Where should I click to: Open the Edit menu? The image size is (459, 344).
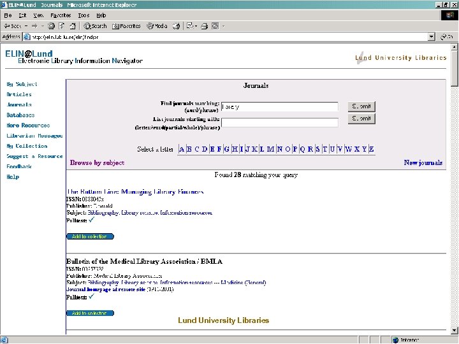coord(22,15)
